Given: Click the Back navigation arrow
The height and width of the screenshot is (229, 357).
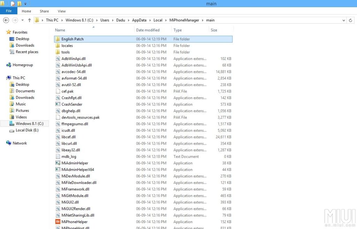Looking at the screenshot, I should 6,20.
